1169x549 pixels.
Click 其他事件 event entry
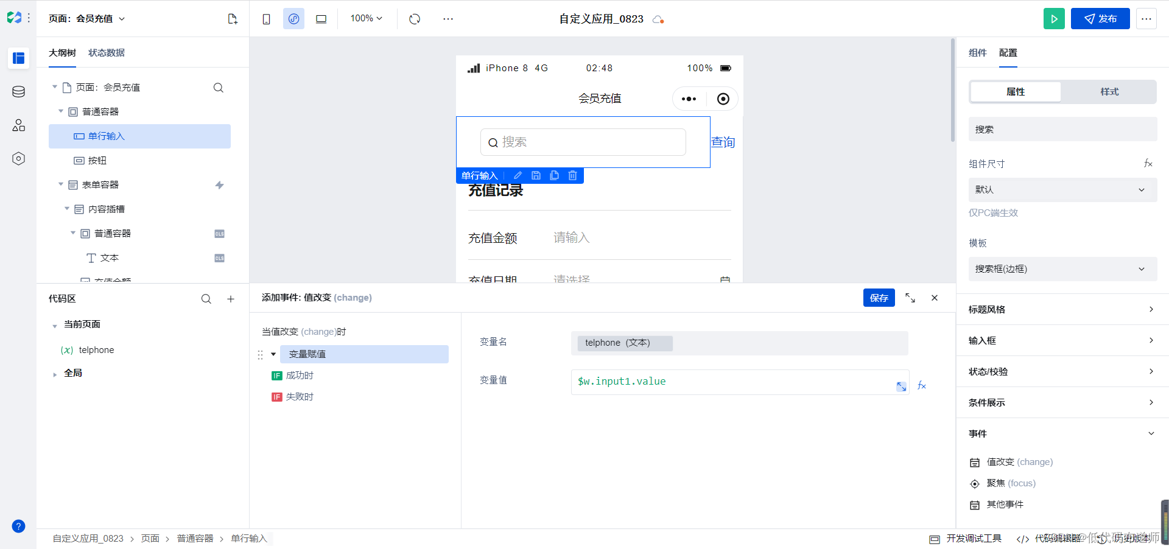point(997,505)
